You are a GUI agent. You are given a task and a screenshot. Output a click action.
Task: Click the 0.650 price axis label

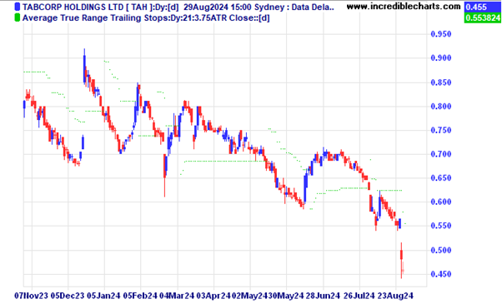[441, 178]
